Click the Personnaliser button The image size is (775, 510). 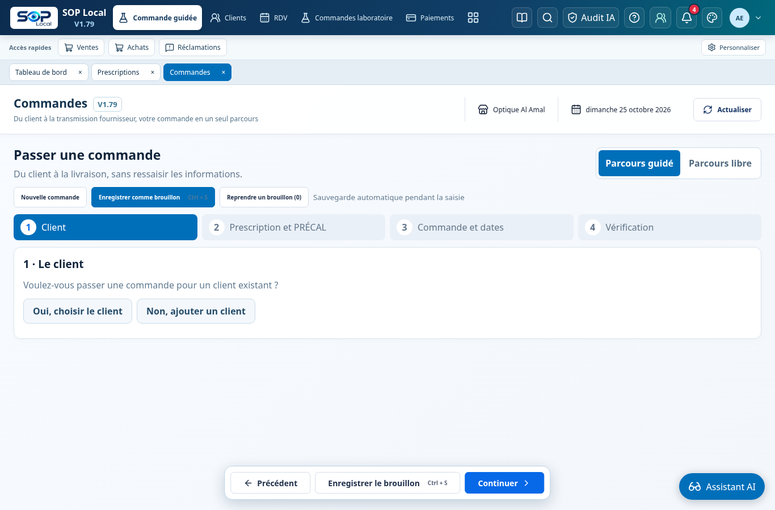pos(734,48)
